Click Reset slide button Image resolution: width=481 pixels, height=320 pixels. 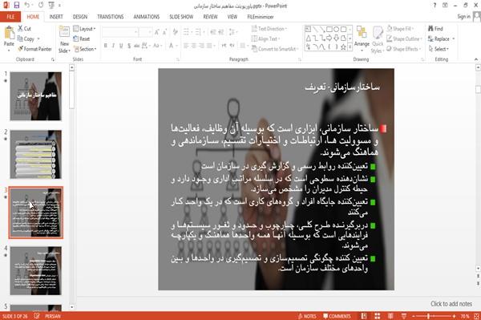coord(82,39)
